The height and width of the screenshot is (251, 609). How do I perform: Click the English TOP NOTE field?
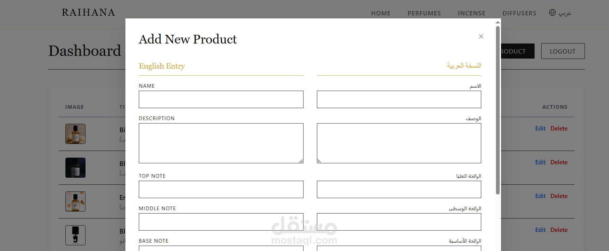click(221, 189)
